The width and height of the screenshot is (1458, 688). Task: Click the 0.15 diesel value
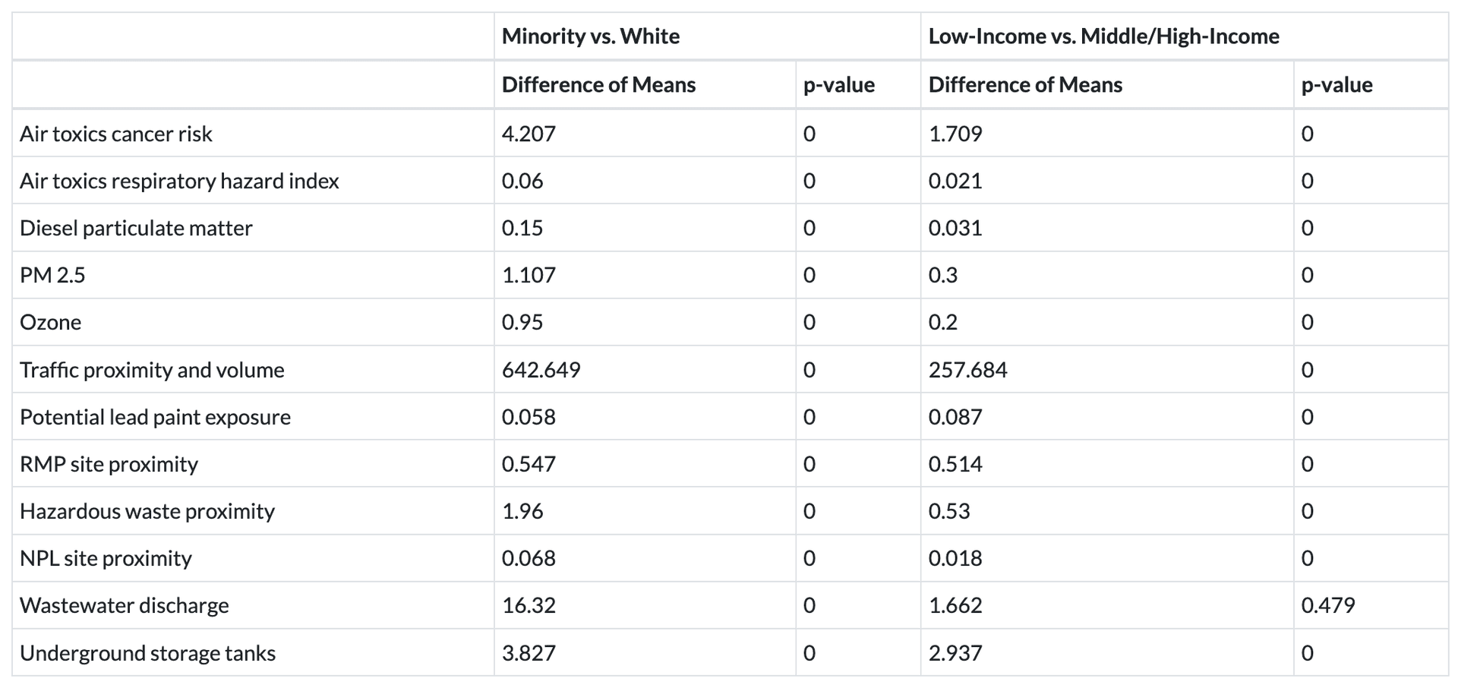[522, 228]
